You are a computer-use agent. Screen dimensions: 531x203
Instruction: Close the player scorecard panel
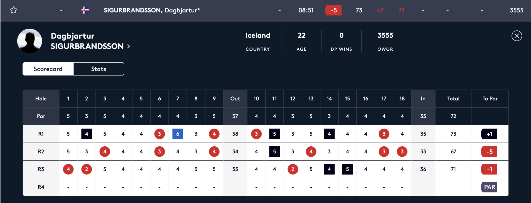516,36
